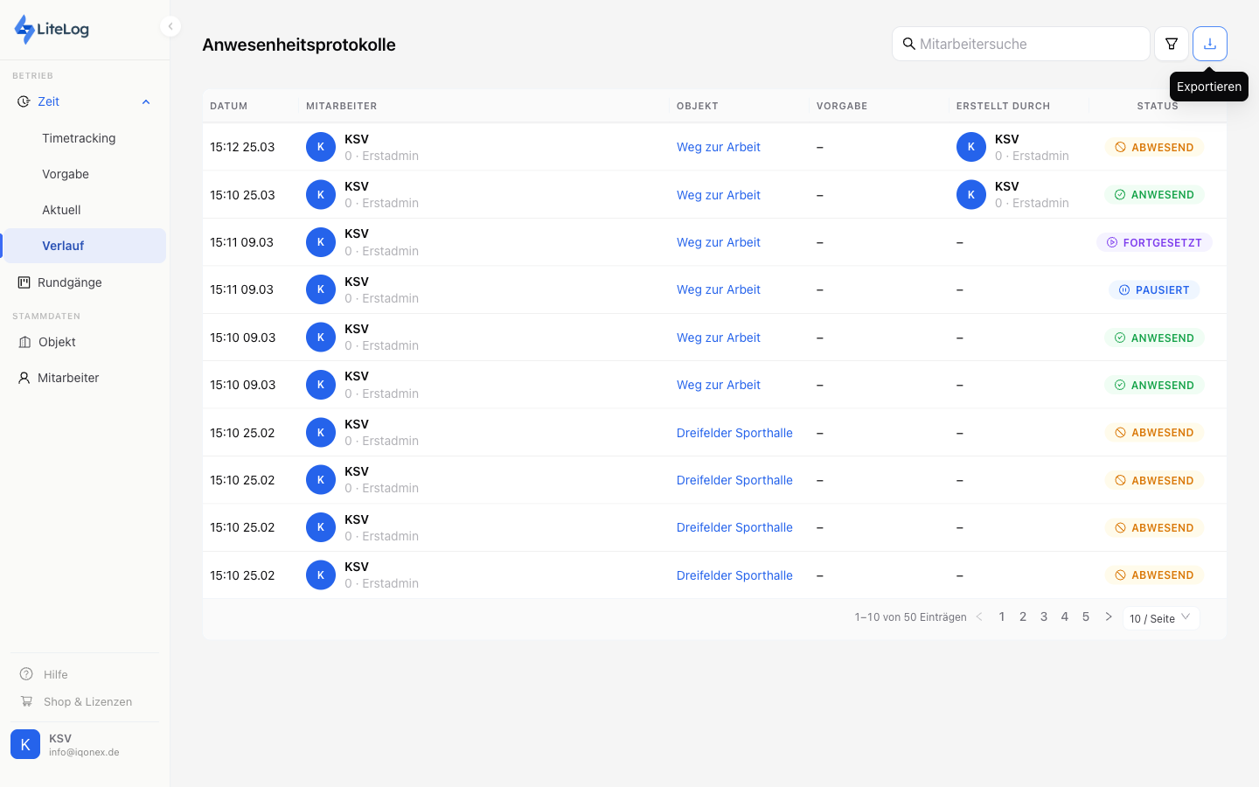Open the KSV user profile at bottom
1259x787 pixels.
(x=84, y=744)
